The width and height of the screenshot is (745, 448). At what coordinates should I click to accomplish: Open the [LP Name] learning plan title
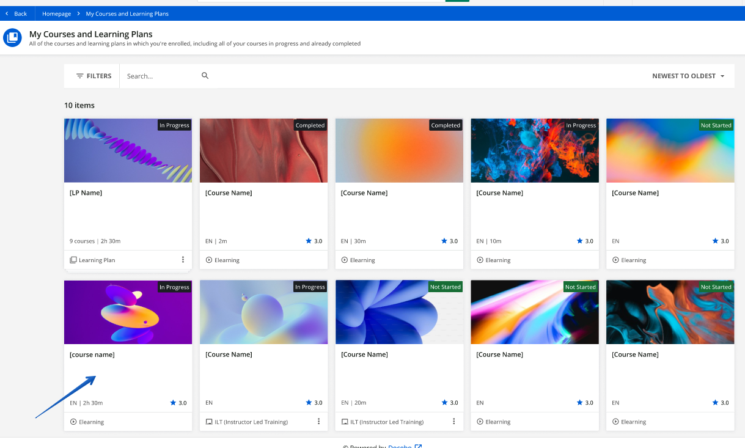tap(86, 193)
